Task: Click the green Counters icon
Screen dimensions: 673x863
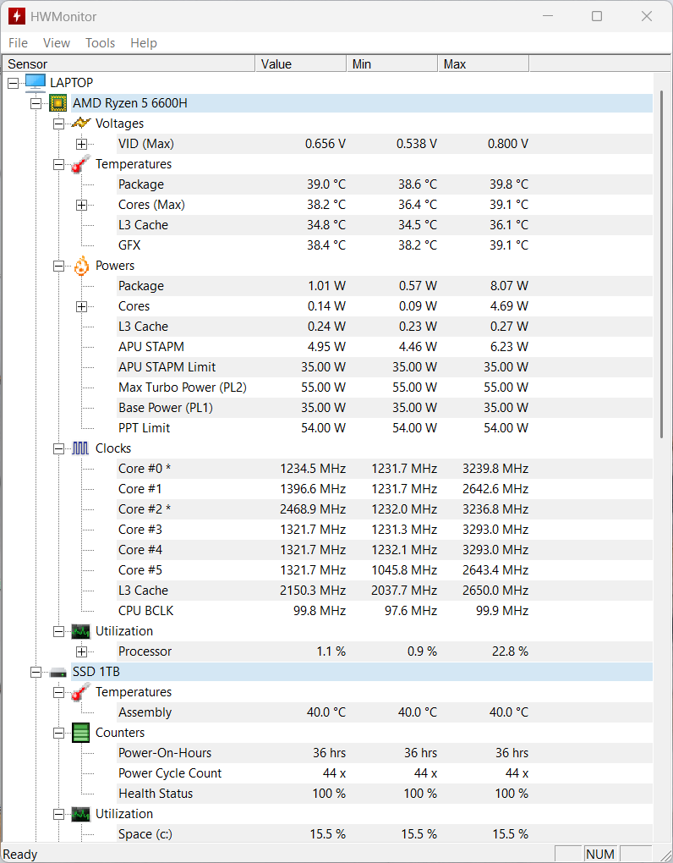Action: 81,733
